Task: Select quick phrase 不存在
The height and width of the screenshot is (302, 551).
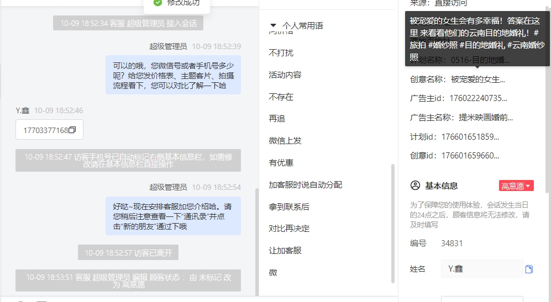Action: 281,97
